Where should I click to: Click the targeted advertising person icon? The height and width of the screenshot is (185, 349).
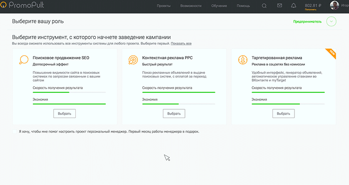click(x=243, y=60)
